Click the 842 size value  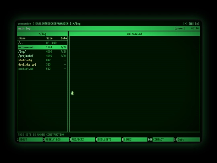tap(48, 60)
